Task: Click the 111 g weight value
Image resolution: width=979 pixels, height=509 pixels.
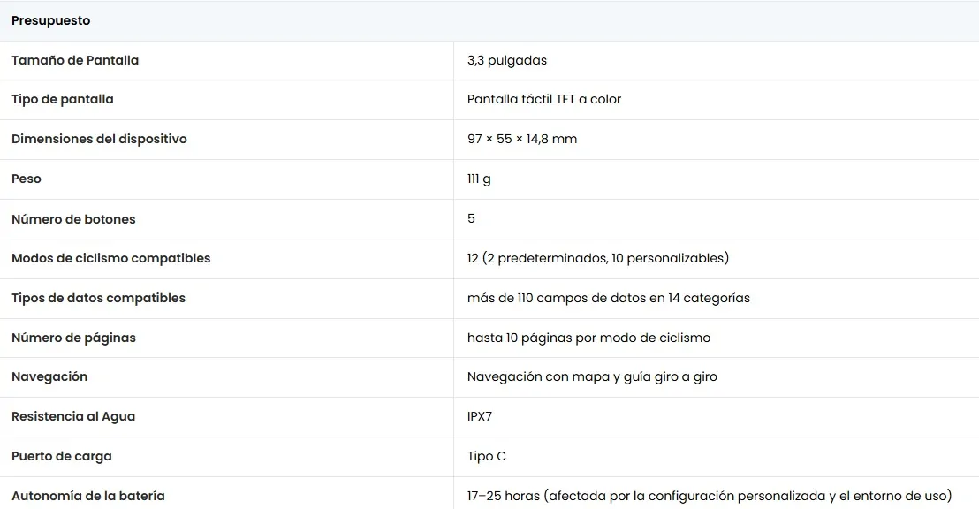Action: (479, 179)
